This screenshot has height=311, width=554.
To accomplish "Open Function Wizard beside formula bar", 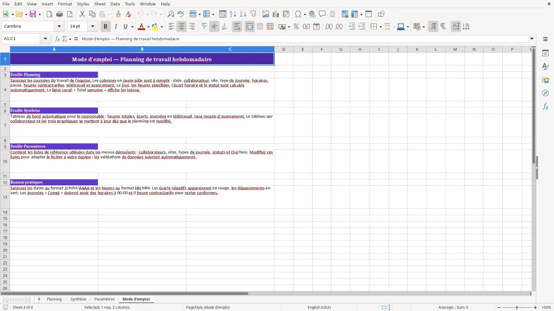I will 57,39.
